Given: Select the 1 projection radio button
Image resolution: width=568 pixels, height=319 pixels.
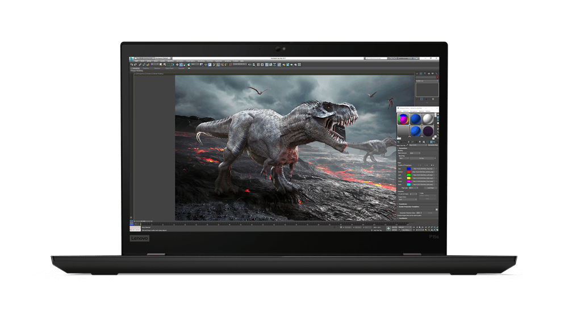Looking at the screenshot, I should point(419,165).
